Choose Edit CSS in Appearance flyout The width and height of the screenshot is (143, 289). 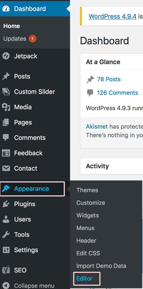click(88, 253)
